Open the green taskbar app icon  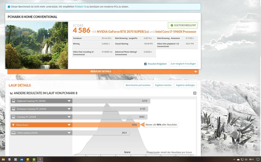click(34, 159)
